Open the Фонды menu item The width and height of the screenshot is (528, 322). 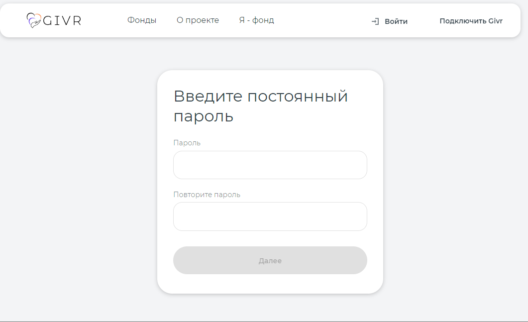click(142, 20)
